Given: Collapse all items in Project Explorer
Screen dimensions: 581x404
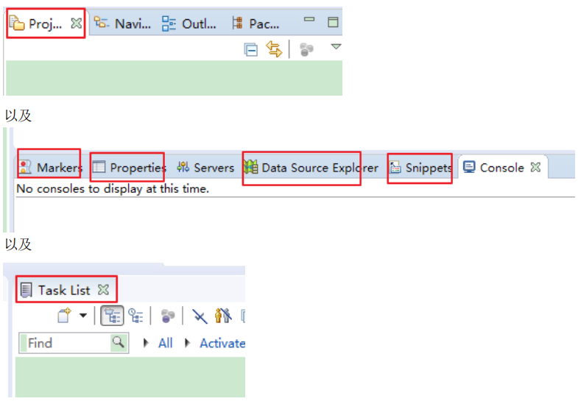Looking at the screenshot, I should (x=251, y=49).
